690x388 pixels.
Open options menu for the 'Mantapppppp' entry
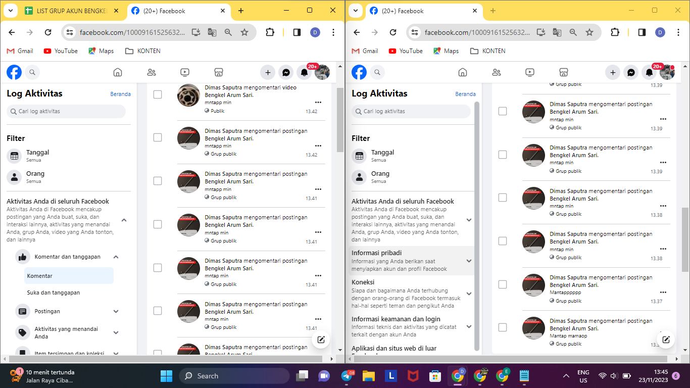point(663,293)
